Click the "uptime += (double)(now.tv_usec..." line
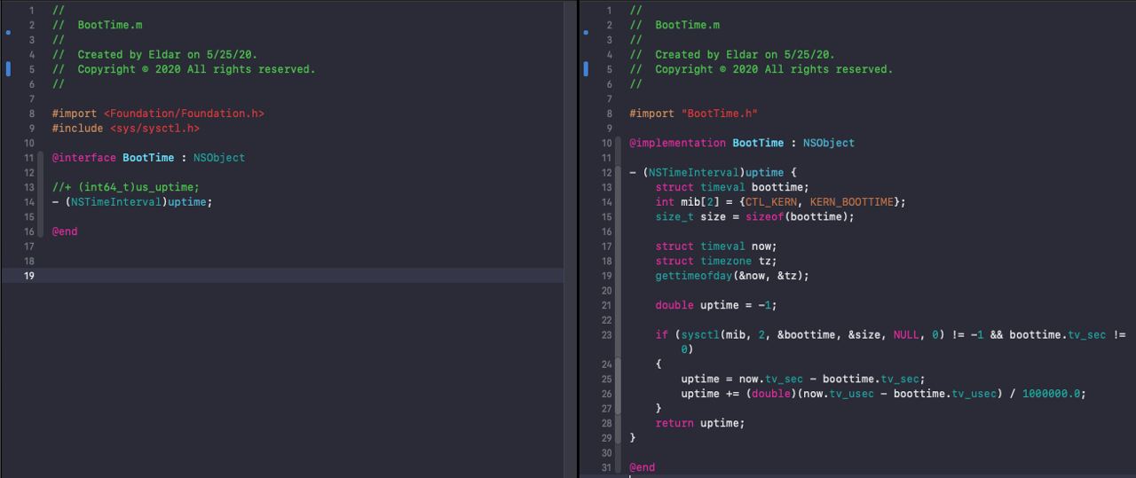1136x478 pixels. point(883,394)
